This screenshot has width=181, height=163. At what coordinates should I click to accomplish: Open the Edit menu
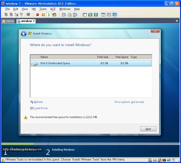pyautogui.click(x=16, y=9)
